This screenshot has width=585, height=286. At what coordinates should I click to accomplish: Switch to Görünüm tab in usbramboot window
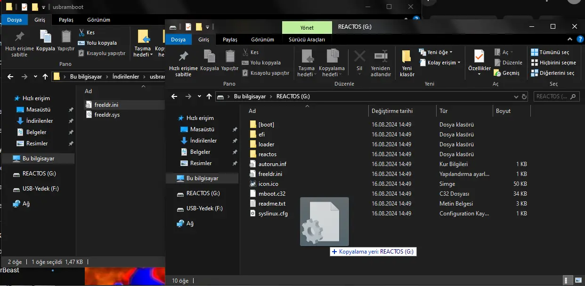point(98,20)
